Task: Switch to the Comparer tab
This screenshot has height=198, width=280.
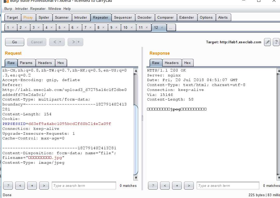Action: point(165,18)
